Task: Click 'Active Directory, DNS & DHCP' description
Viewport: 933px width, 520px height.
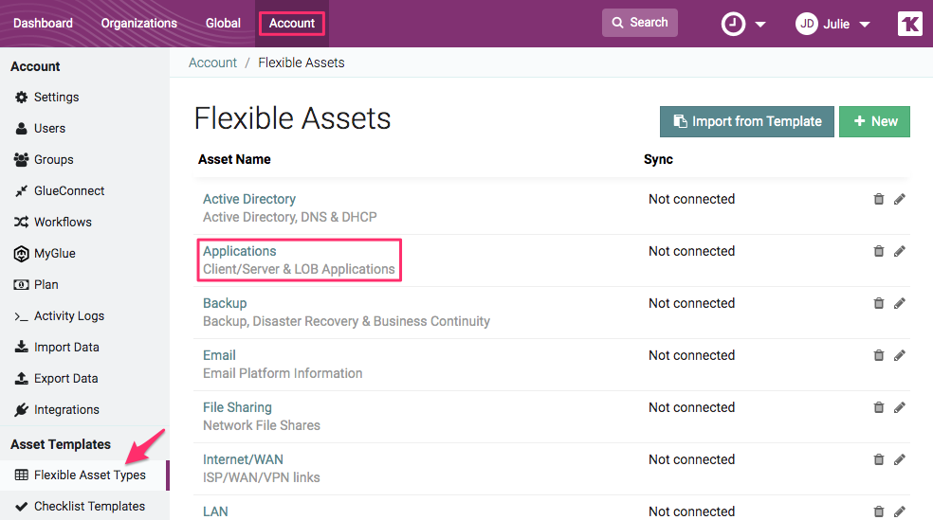Action: click(x=290, y=217)
